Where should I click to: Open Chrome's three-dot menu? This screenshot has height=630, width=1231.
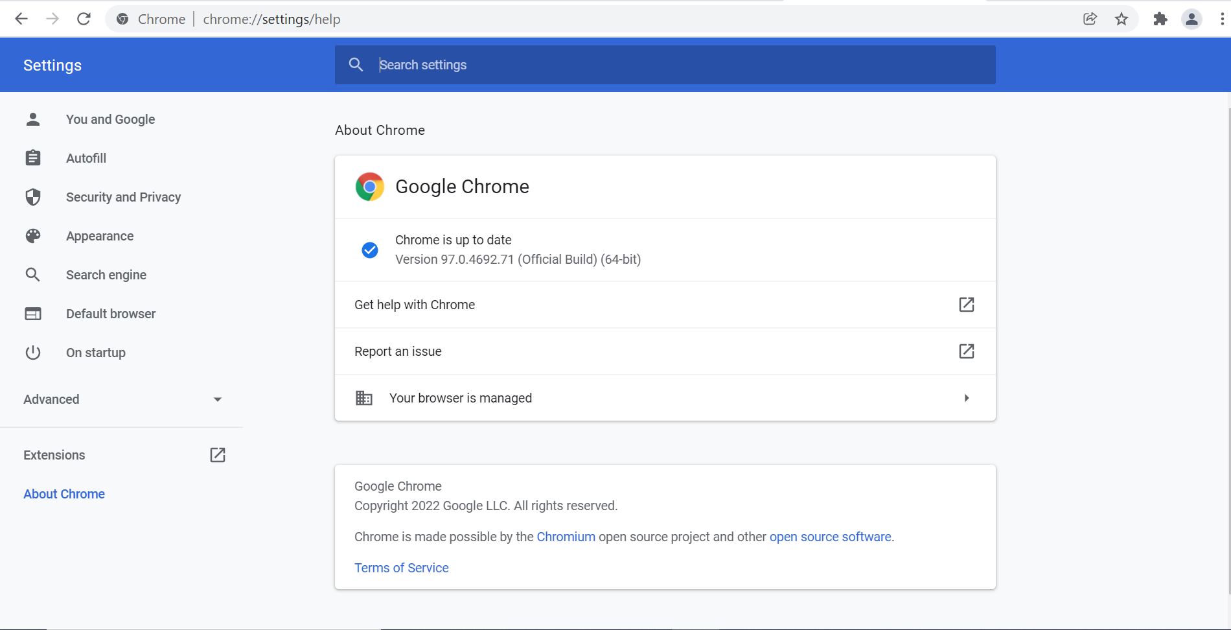click(1222, 19)
